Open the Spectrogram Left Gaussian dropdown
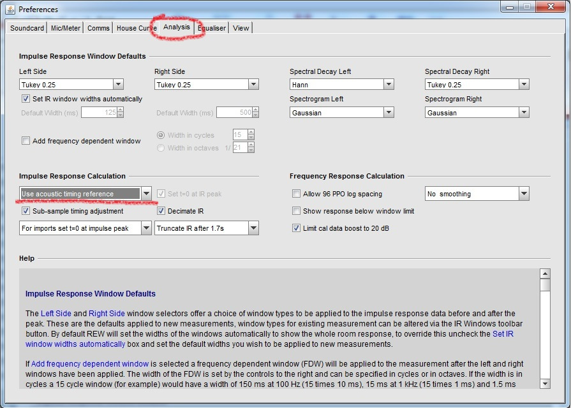571x408 pixels. [341, 112]
